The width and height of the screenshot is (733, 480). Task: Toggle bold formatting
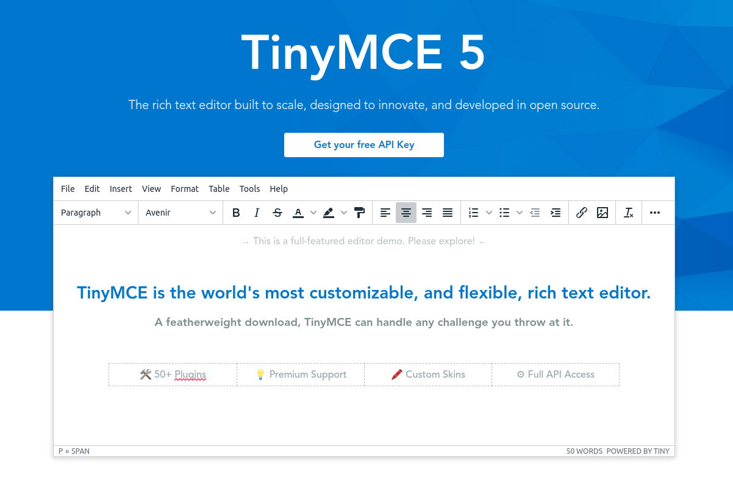[x=236, y=213]
